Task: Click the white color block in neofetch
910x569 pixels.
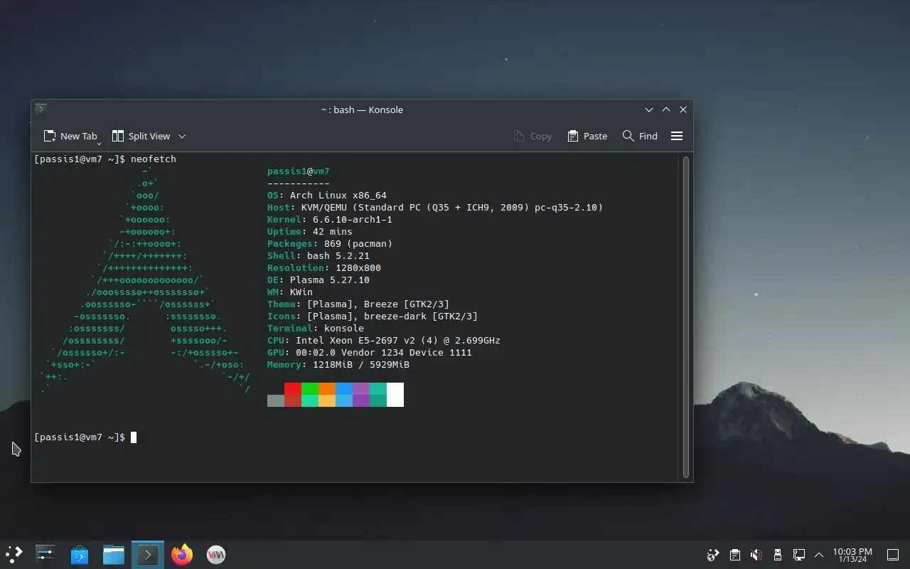Action: click(395, 395)
